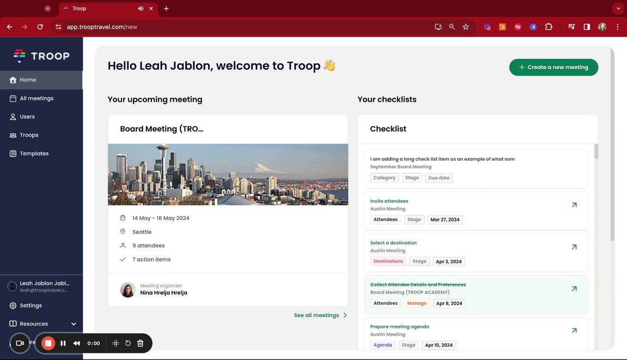
Task: Open Board Meeting card title
Action: coord(162,129)
